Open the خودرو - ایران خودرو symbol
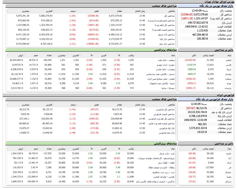 click(166, 65)
